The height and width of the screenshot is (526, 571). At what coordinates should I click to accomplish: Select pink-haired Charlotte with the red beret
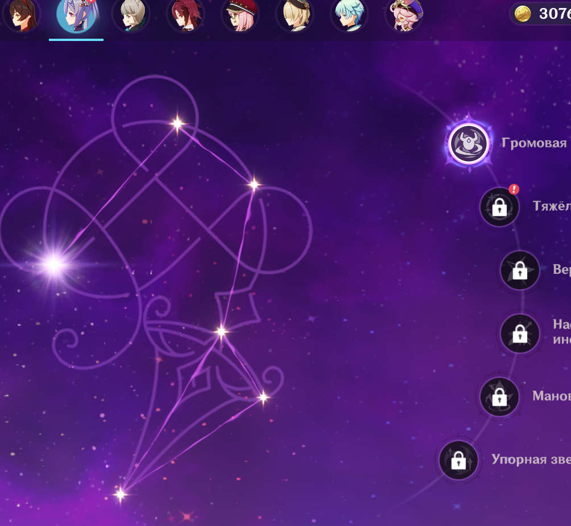(240, 15)
